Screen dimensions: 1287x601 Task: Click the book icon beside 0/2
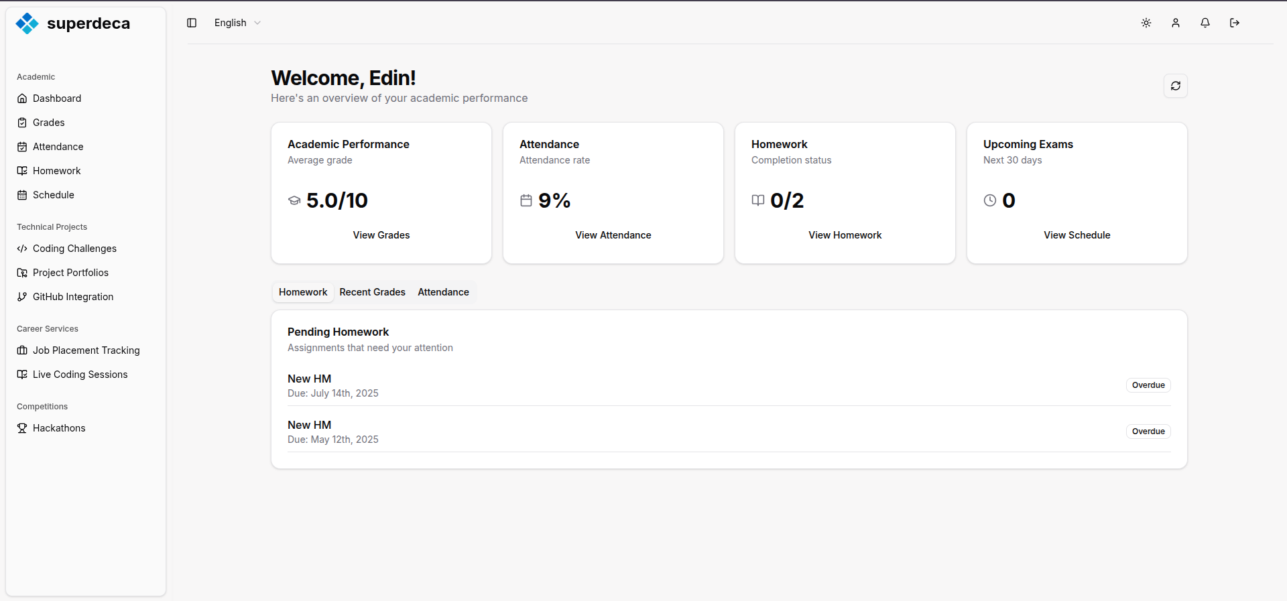(x=758, y=200)
